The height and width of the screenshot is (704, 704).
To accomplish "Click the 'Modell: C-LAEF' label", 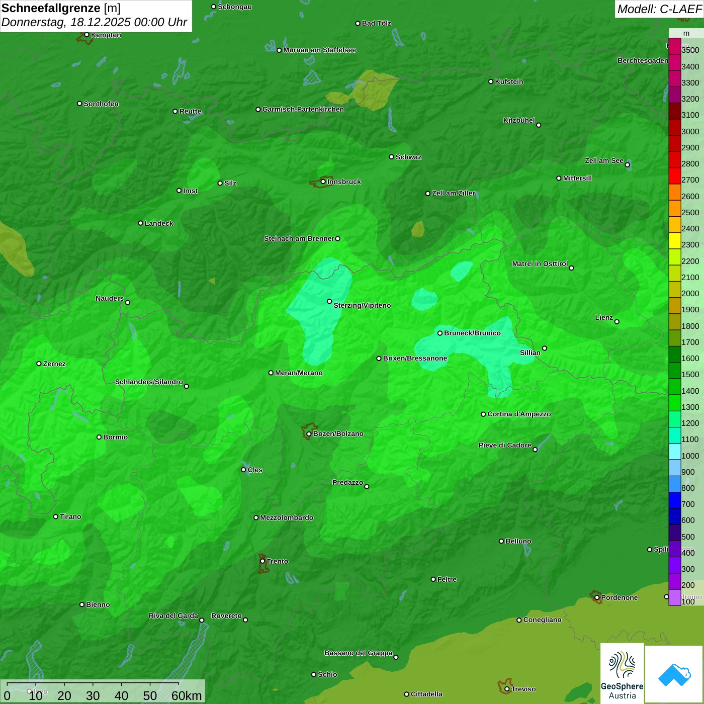I will click(659, 9).
